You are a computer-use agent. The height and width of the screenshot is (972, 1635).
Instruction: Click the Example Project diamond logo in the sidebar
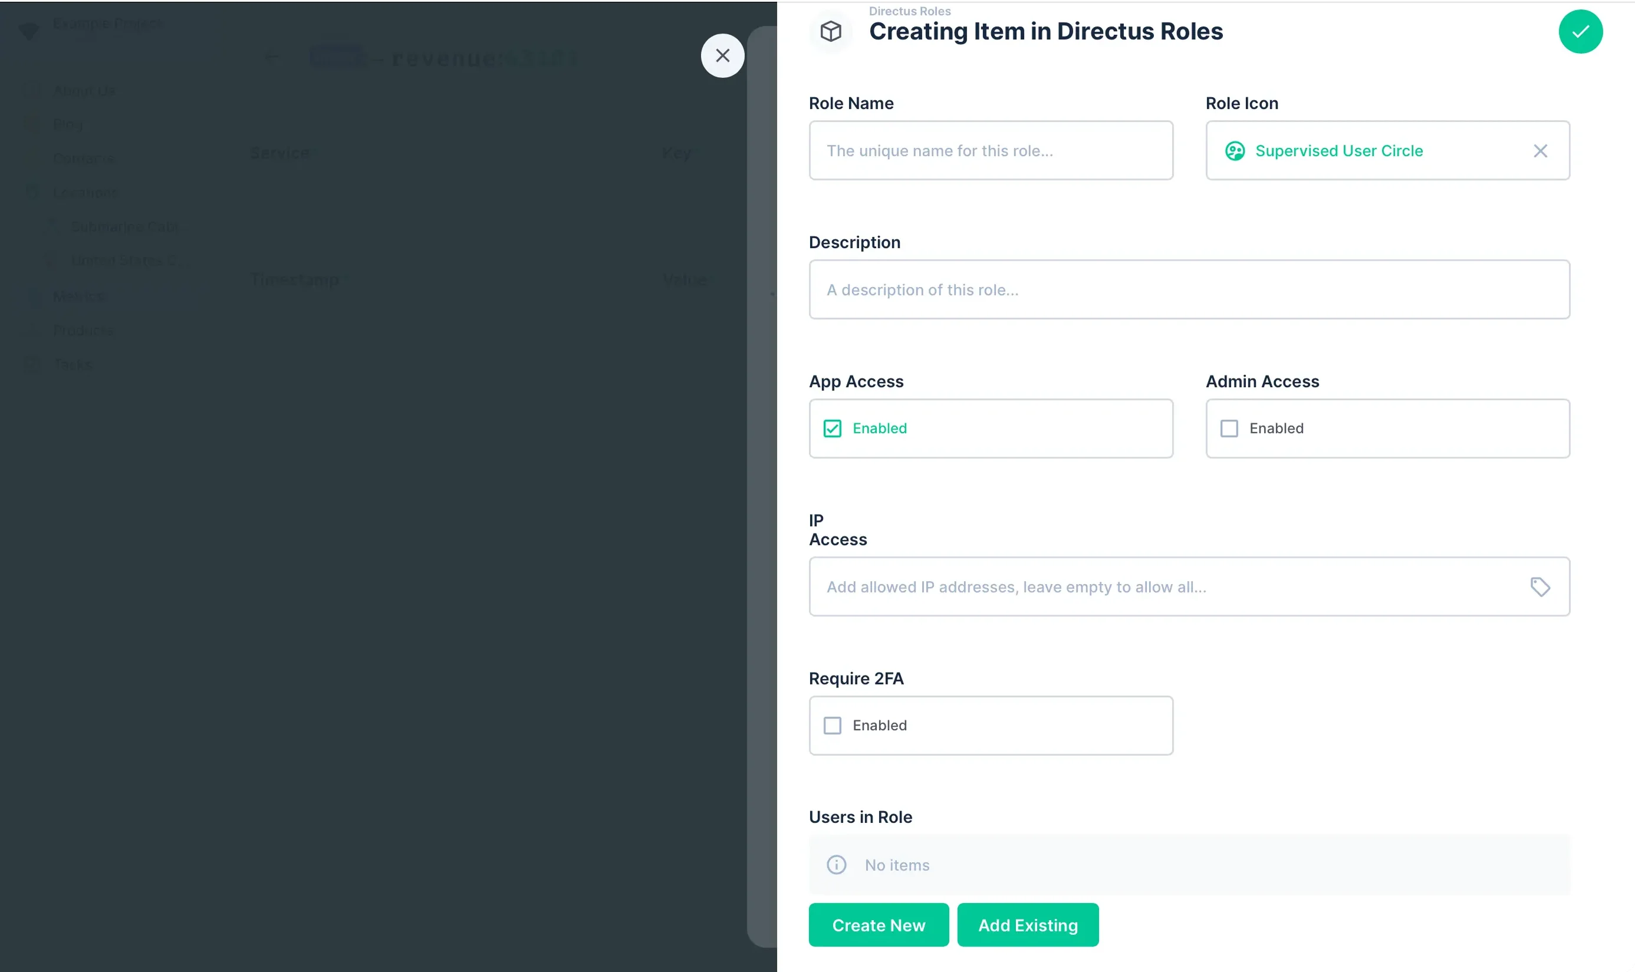pyautogui.click(x=29, y=30)
